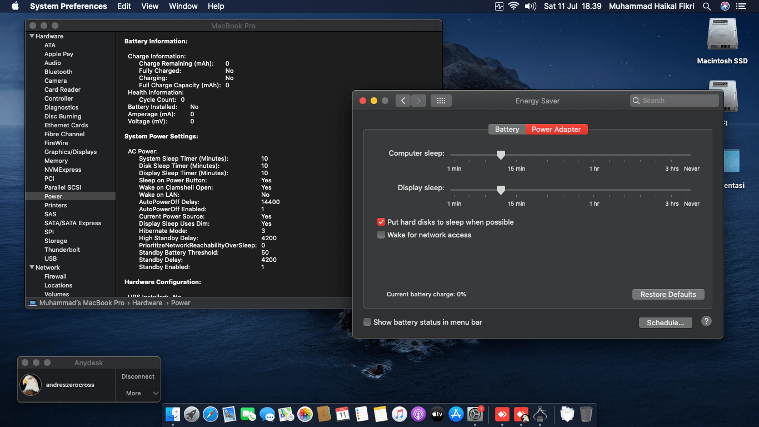Open App Store from the dock

pyautogui.click(x=456, y=414)
